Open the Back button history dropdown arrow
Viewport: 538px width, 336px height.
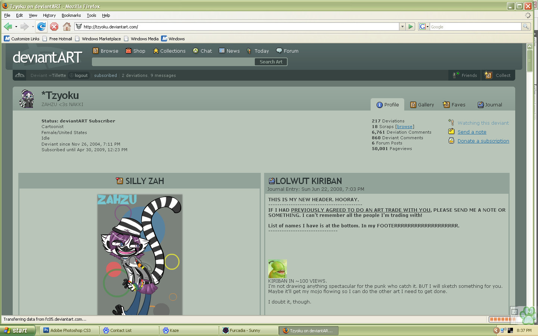click(16, 27)
